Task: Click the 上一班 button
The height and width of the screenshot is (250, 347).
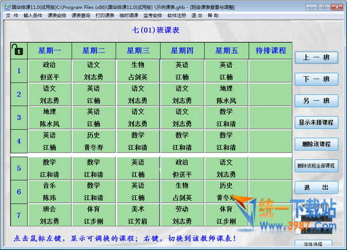Action: click(316, 57)
